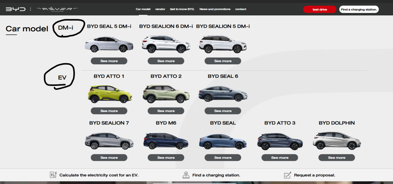The width and height of the screenshot is (393, 184).
Task: Open the vendor menu item
Action: (x=160, y=9)
